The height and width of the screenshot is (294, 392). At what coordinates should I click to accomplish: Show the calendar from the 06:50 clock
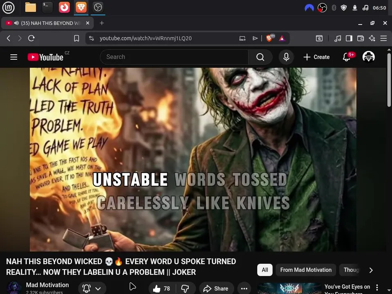pyautogui.click(x=379, y=8)
